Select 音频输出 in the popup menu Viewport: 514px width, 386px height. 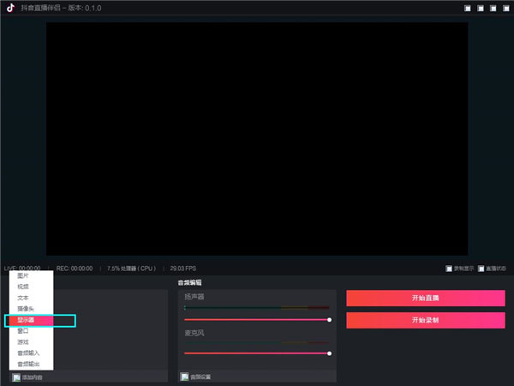[28, 364]
